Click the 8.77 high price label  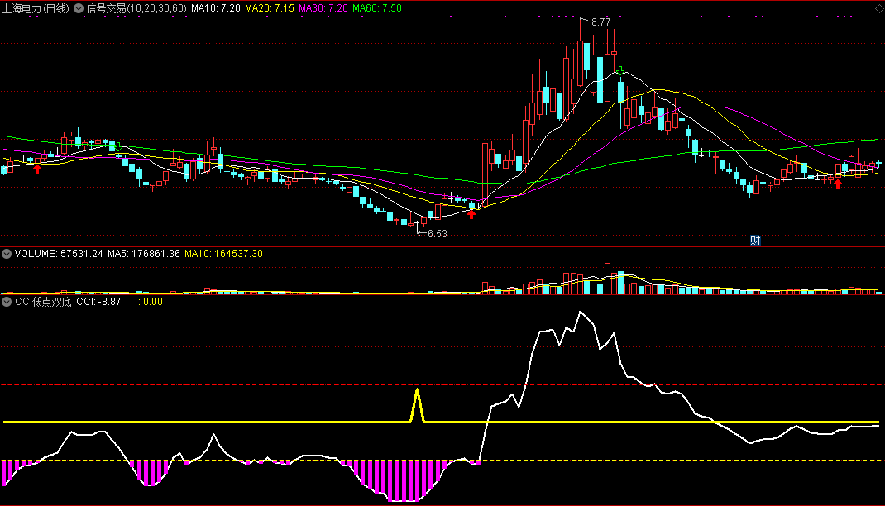coord(600,22)
